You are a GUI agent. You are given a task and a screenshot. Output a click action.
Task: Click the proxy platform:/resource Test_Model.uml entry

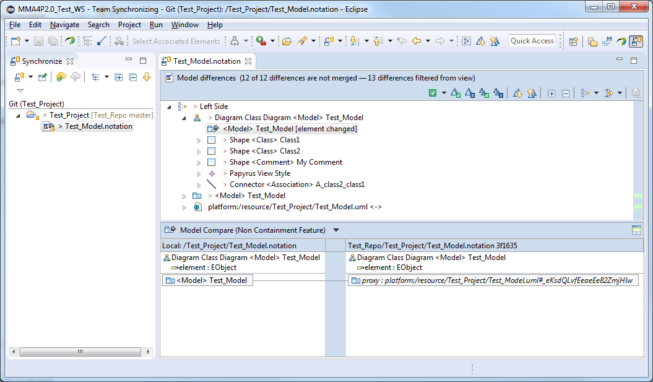click(x=493, y=280)
